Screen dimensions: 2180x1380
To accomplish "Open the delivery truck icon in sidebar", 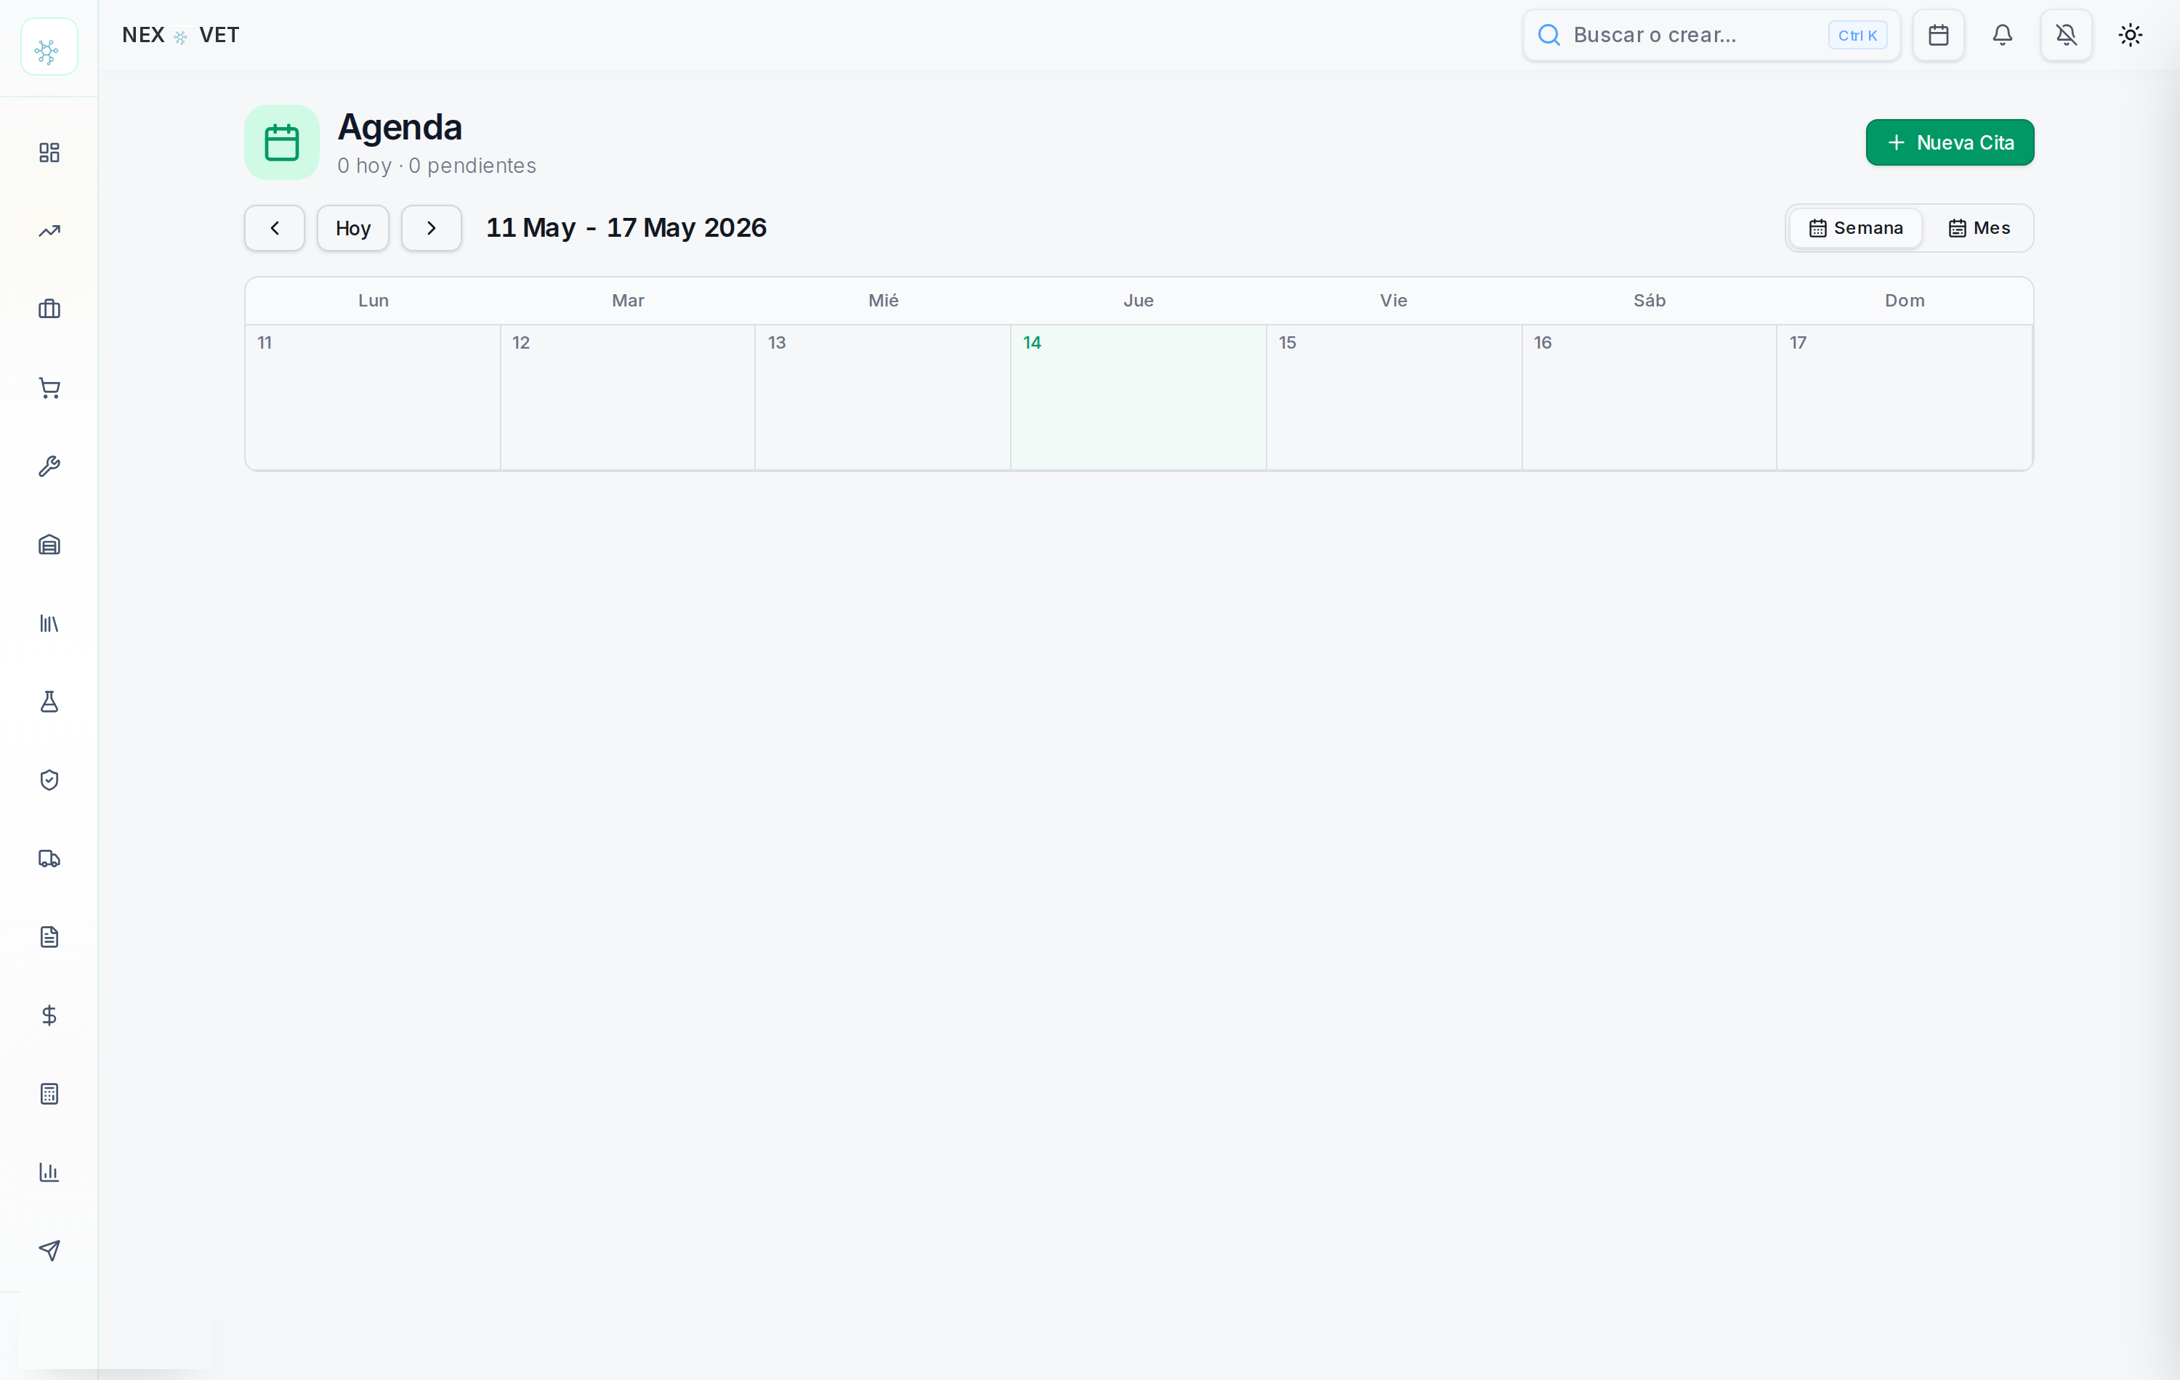I will point(49,859).
